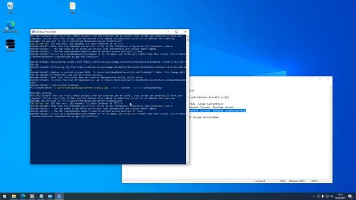Launch Microsoft Edge from the taskbar
Screen dimensions: 356x200
pyautogui.click(x=23, y=196)
